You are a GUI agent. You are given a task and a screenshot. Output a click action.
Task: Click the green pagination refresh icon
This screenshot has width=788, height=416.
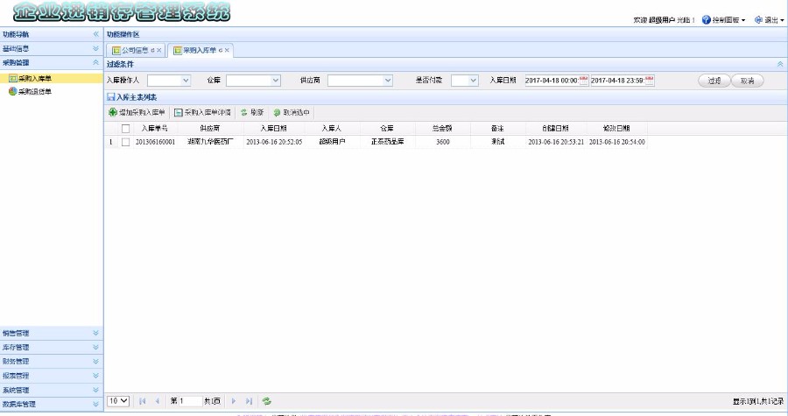(x=267, y=401)
